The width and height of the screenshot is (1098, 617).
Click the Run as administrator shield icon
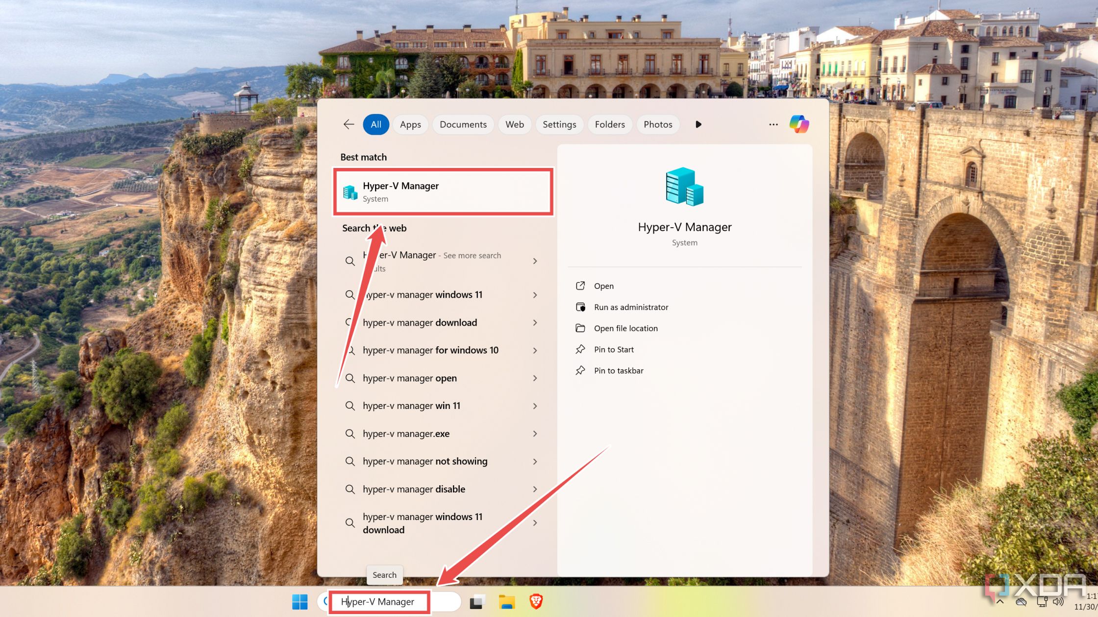tap(580, 307)
